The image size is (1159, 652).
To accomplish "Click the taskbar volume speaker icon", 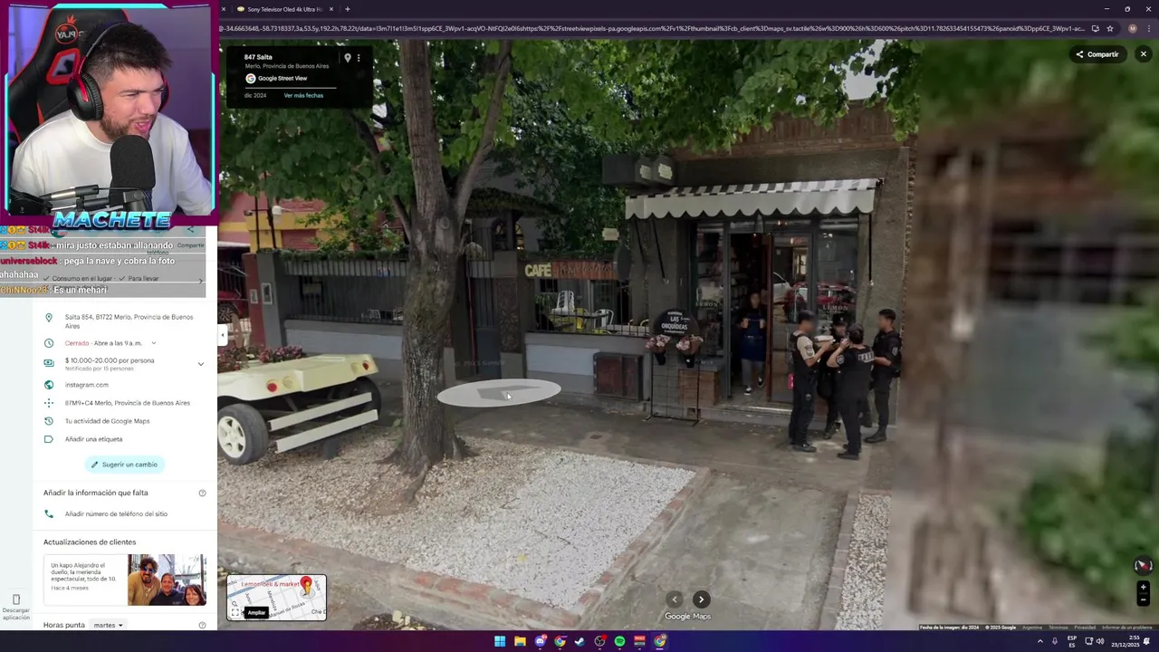I will (x=1100, y=641).
